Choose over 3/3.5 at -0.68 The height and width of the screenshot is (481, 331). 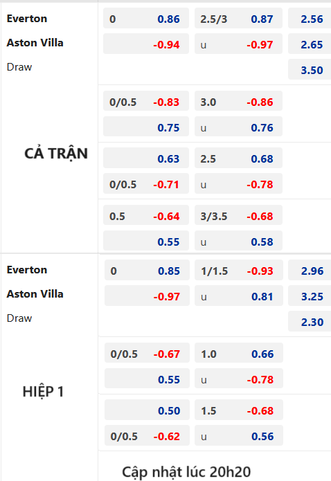[238, 216]
